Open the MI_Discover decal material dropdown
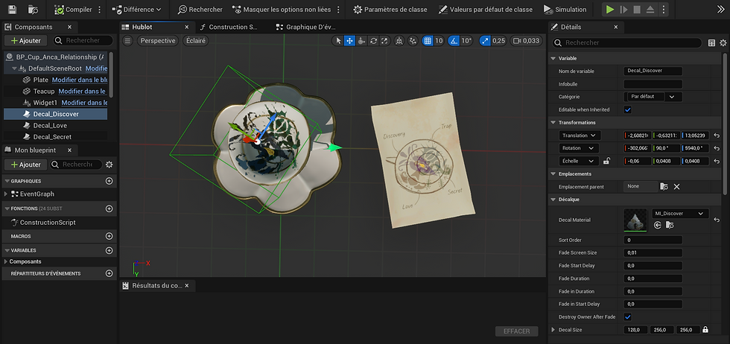The image size is (730, 344). [679, 214]
